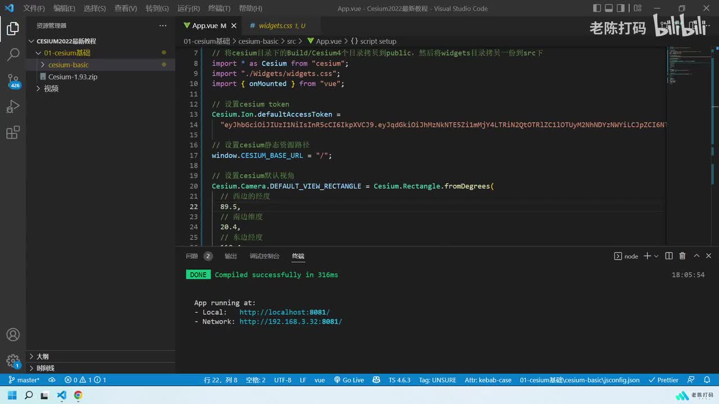Click the Go Live status bar button

[x=349, y=380]
